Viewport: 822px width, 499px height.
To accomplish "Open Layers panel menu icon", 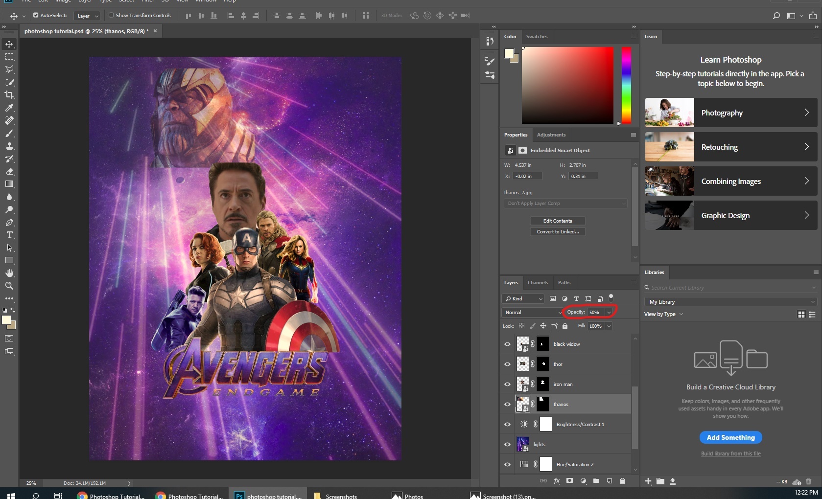I will 633,282.
